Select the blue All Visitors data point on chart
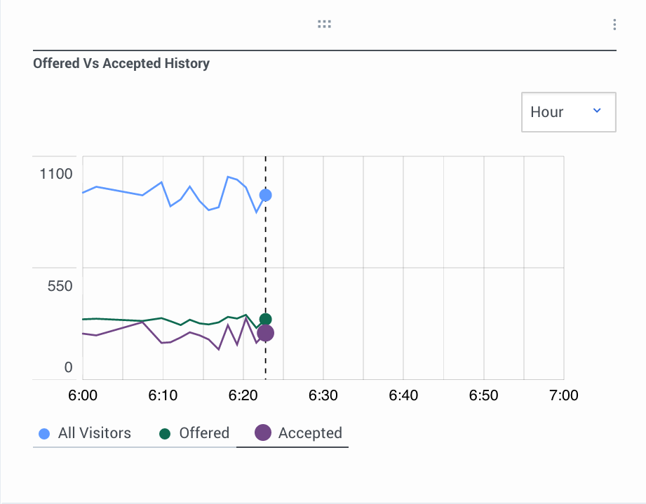The height and width of the screenshot is (504, 646). (x=265, y=195)
